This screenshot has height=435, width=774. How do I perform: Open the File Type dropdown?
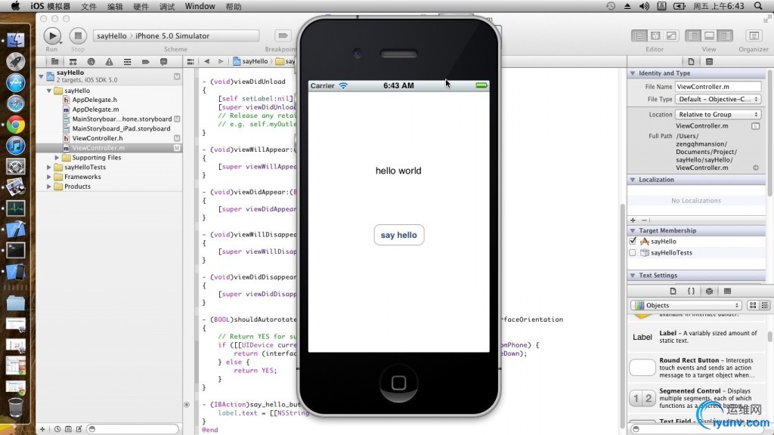(x=718, y=99)
